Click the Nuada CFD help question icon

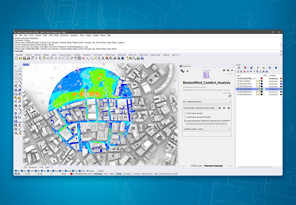point(228,70)
